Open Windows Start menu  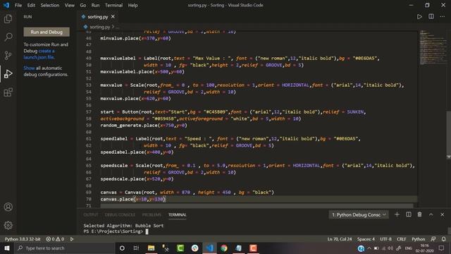coord(7,248)
